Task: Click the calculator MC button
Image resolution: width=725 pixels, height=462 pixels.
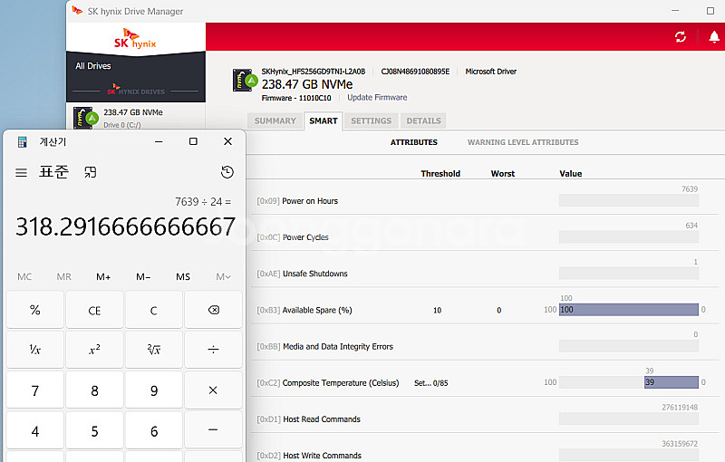Action: (24, 276)
